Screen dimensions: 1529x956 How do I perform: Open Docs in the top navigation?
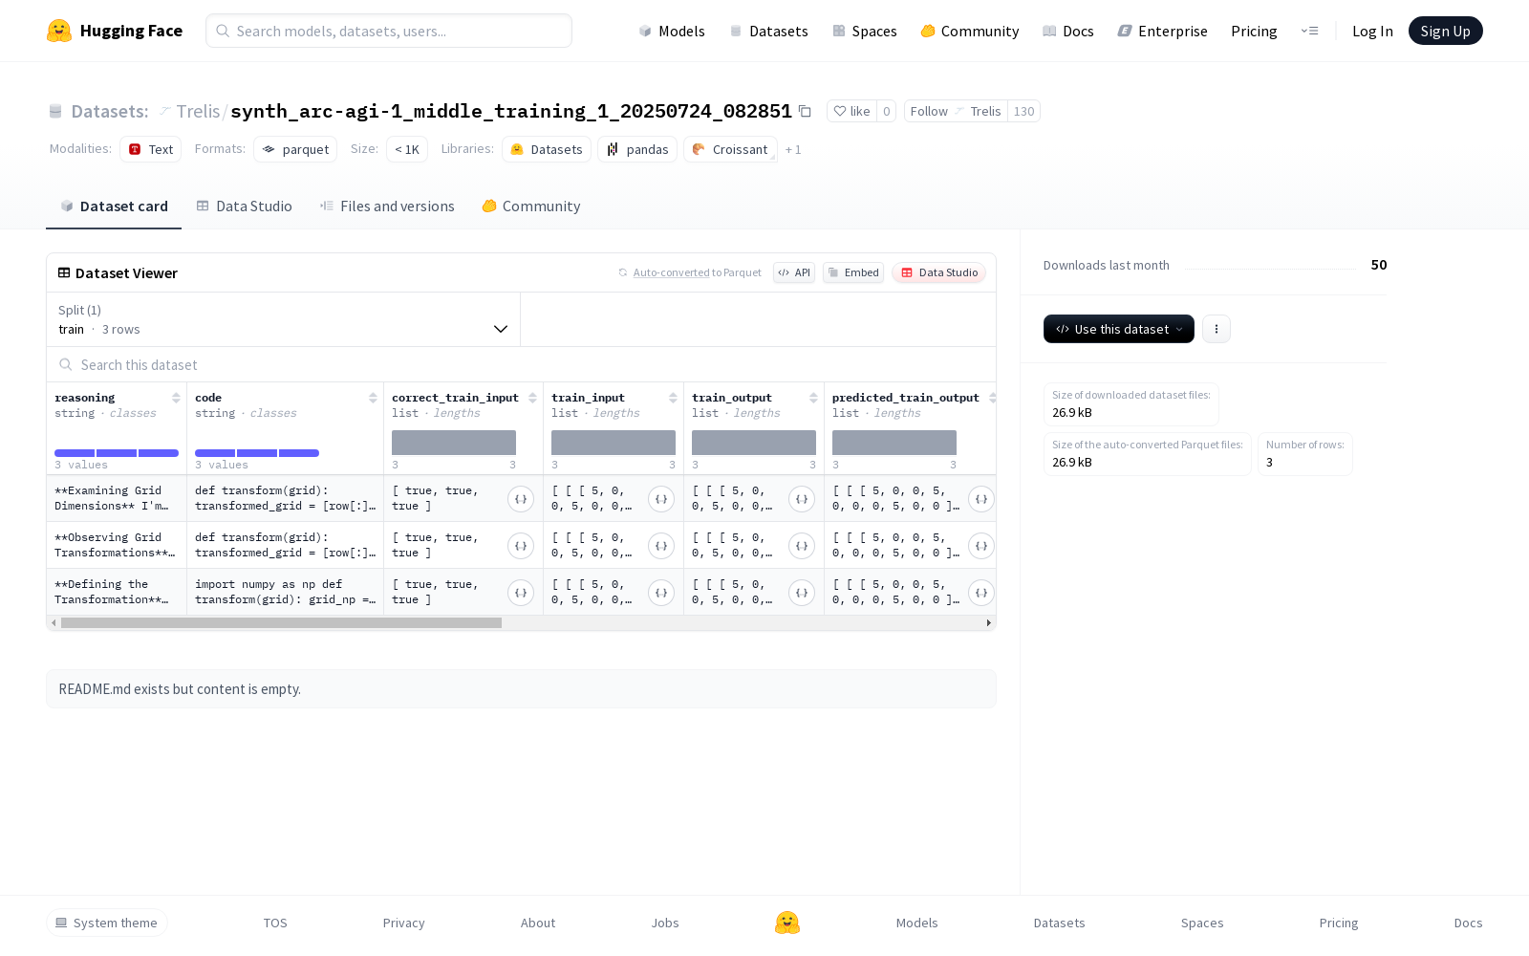point(1067,32)
